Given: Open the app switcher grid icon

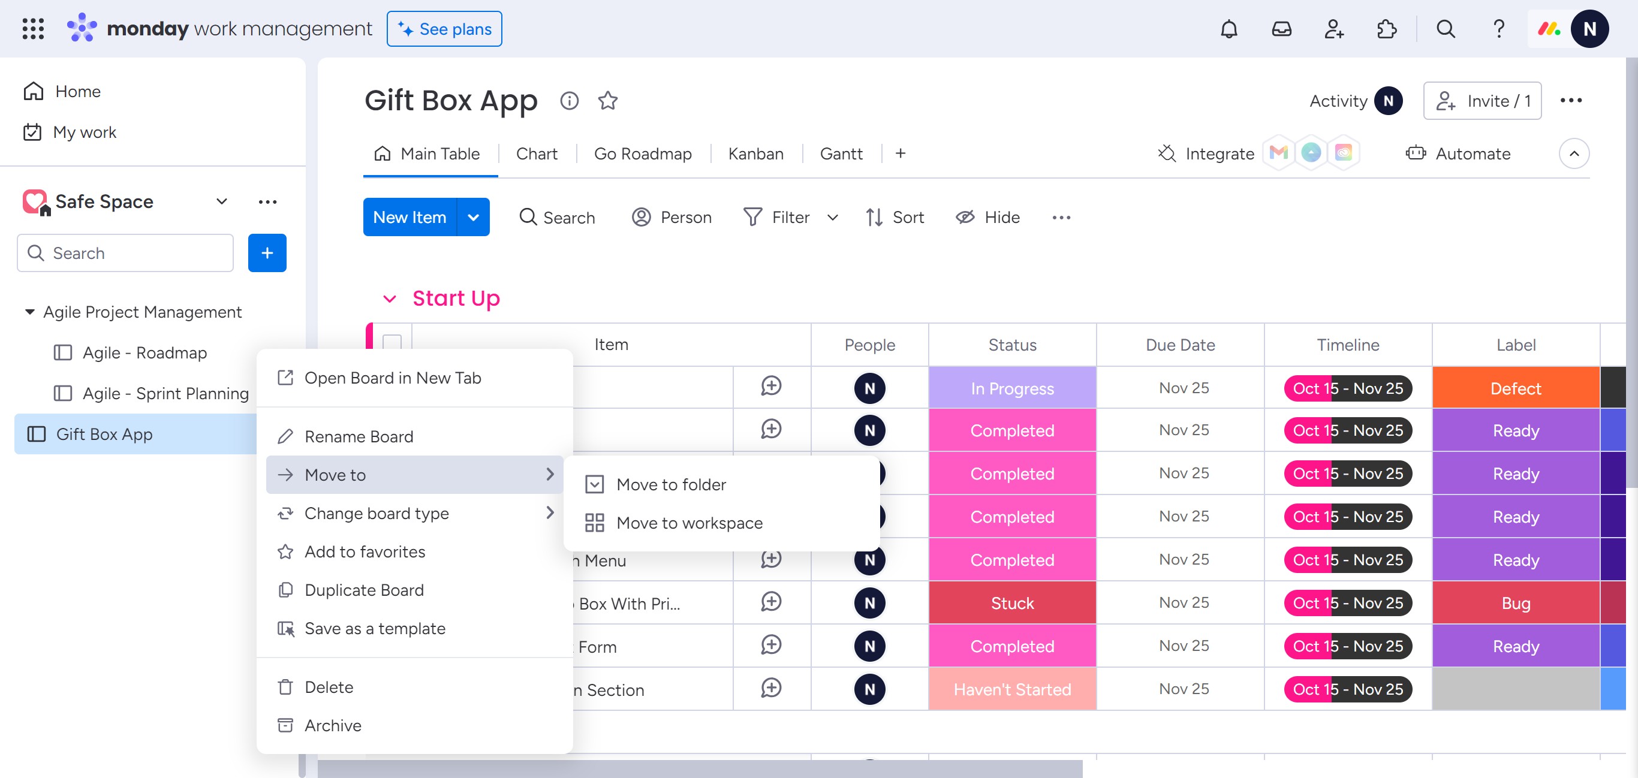Looking at the screenshot, I should coord(33,29).
